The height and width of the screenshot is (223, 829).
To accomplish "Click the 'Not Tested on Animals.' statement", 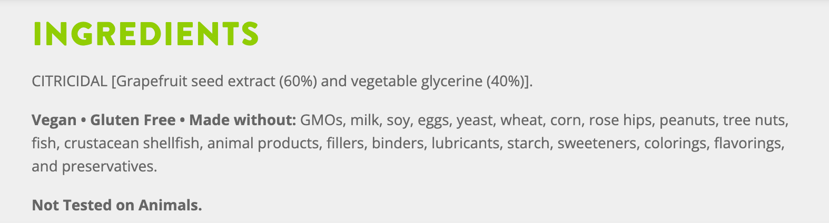I will click(117, 205).
